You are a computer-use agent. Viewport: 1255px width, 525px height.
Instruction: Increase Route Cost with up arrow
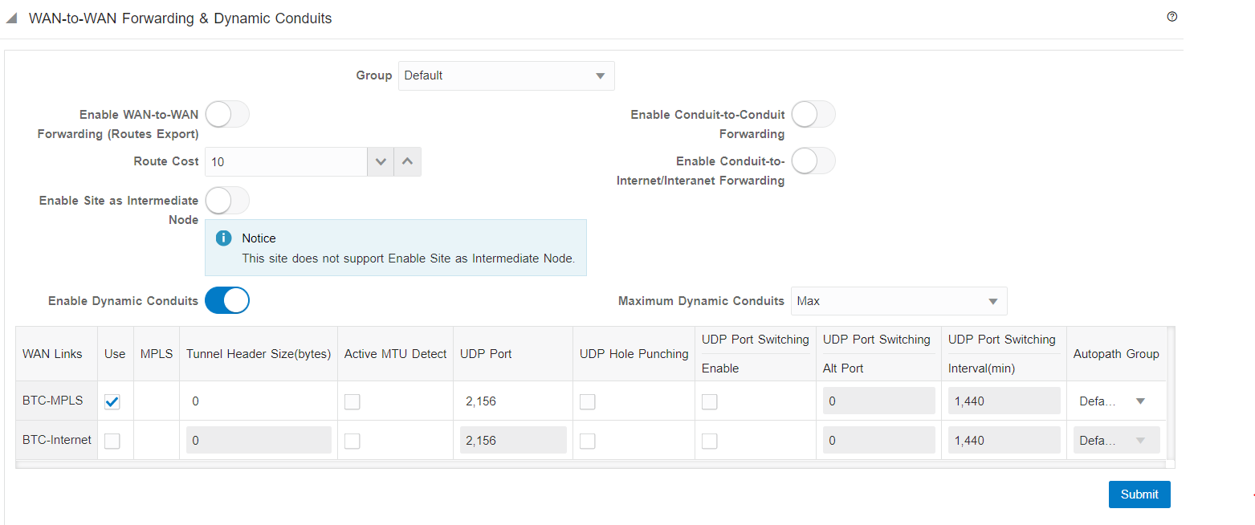407,161
